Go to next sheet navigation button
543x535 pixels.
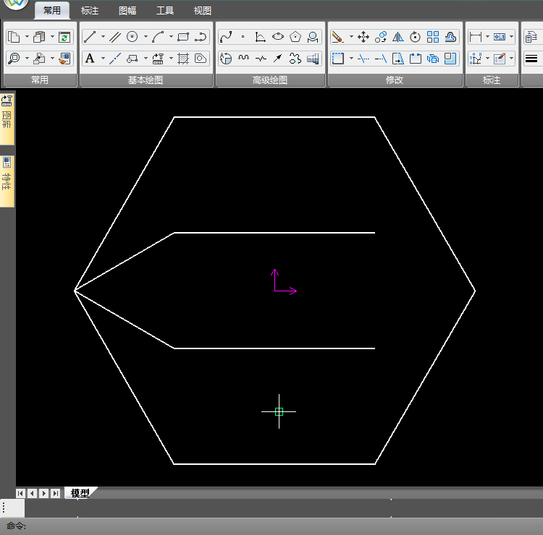(x=43, y=493)
